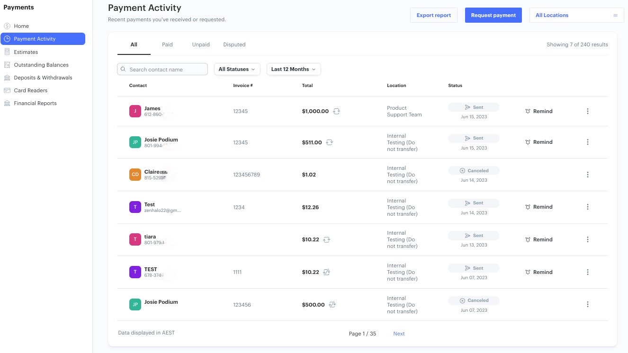
Task: Open Financial Reports section
Action: 35,103
